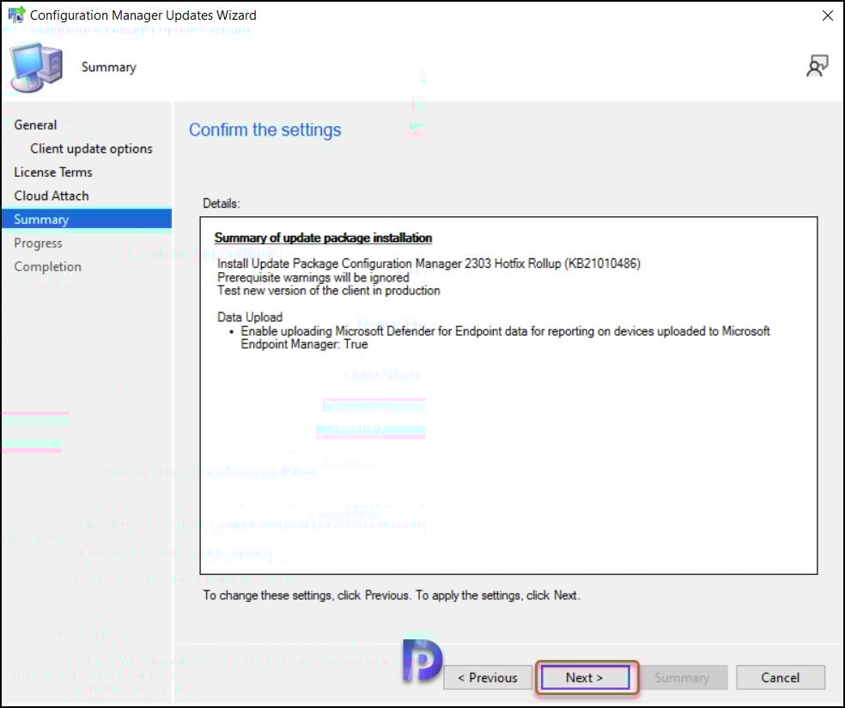Select the Cloud Attach step

point(52,196)
